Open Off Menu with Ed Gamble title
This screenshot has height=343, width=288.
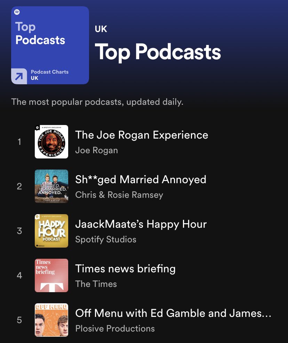[x=173, y=313]
